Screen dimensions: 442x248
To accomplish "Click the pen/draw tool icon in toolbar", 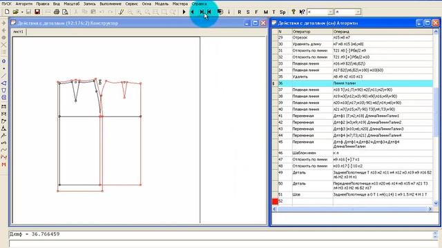I will [x=122, y=12].
